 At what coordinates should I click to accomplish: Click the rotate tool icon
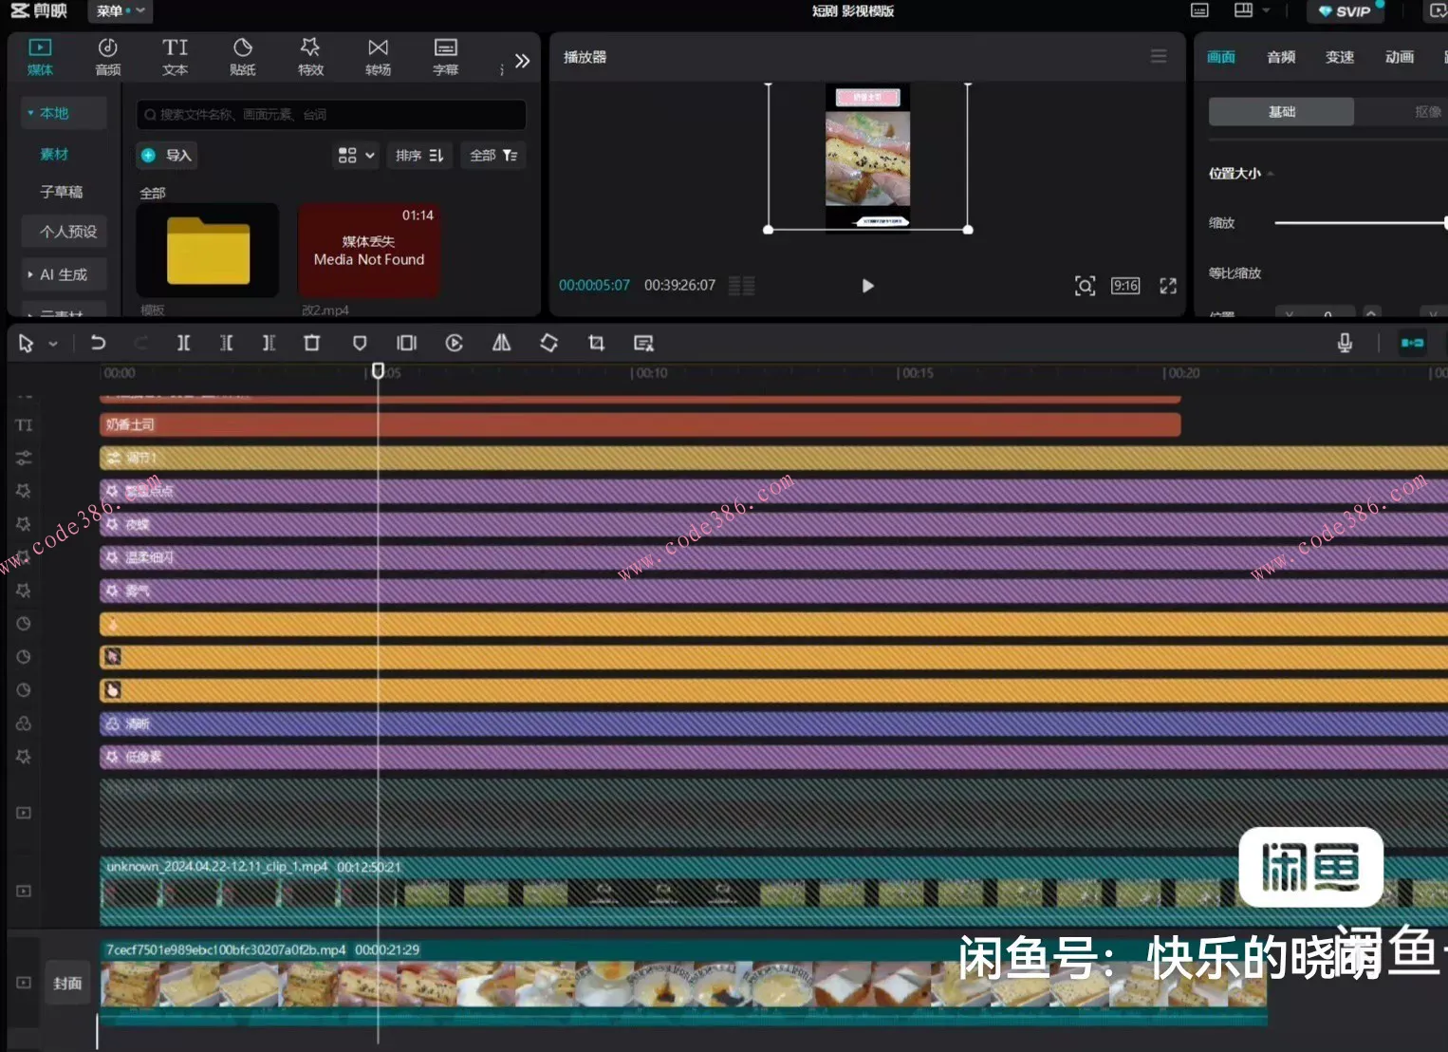click(x=548, y=343)
